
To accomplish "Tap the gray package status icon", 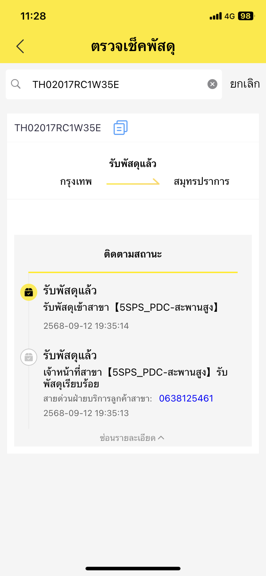I will point(29,357).
